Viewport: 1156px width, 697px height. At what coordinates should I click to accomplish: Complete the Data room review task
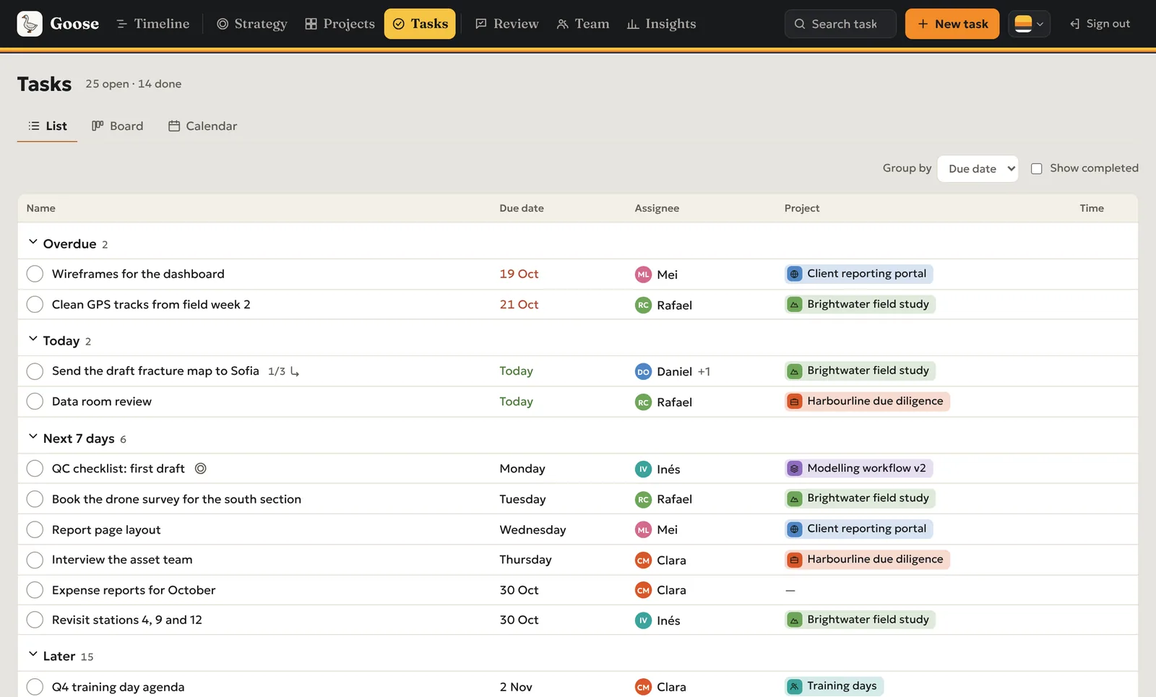pyautogui.click(x=35, y=401)
